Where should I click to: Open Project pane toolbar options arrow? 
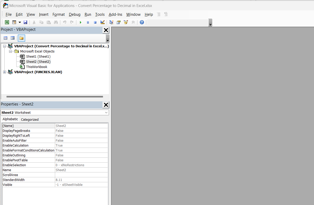[x=108, y=39]
